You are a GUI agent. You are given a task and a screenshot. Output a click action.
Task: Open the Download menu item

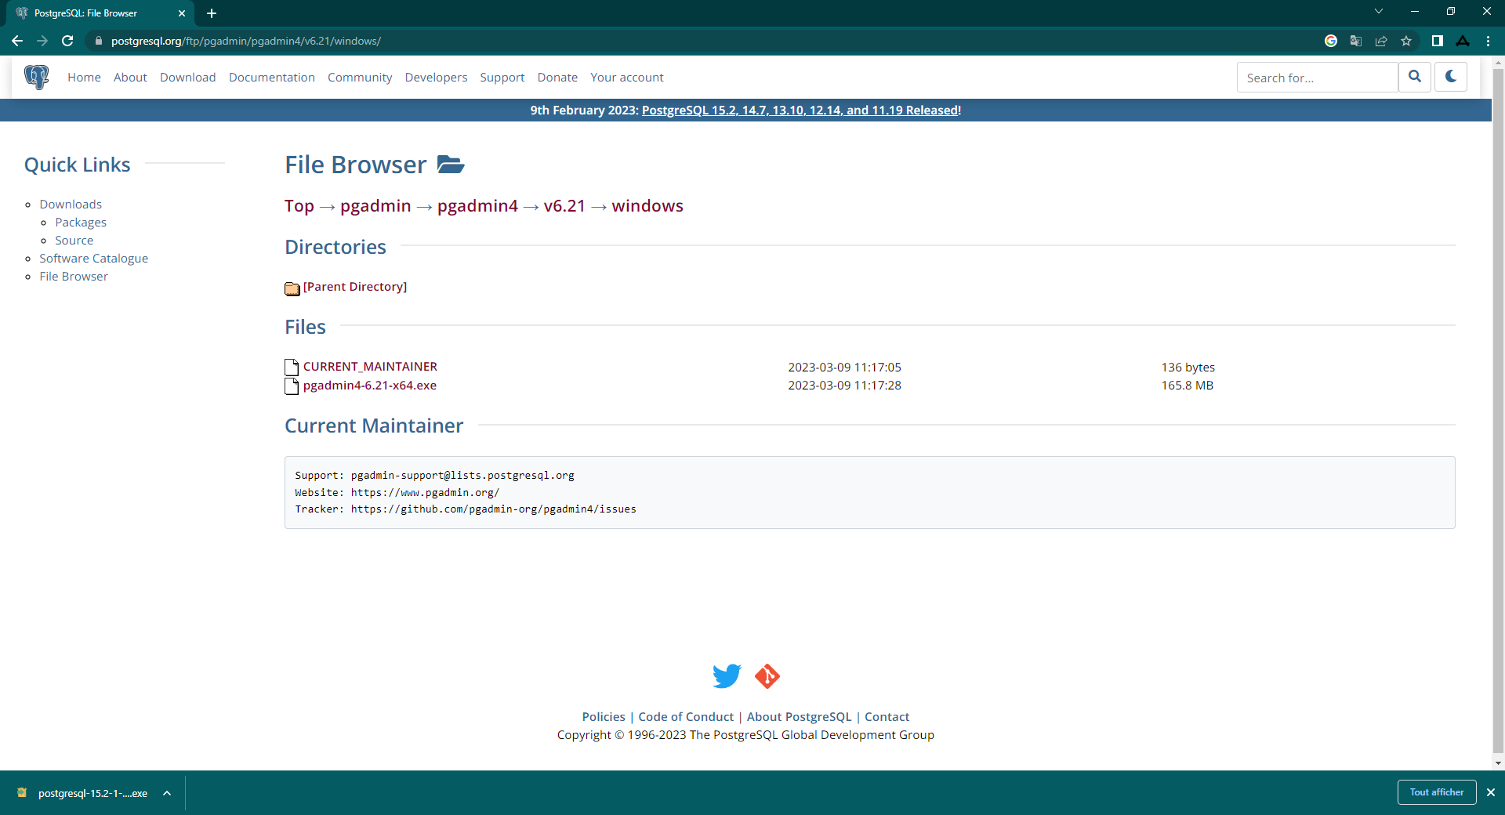click(x=187, y=77)
